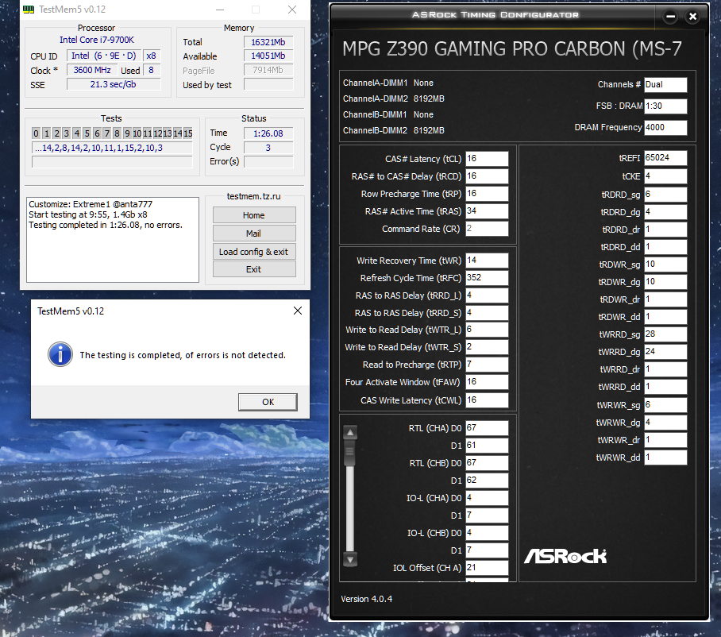Click the DRAM Frequency field showing 4000
The width and height of the screenshot is (721, 637).
(x=665, y=127)
